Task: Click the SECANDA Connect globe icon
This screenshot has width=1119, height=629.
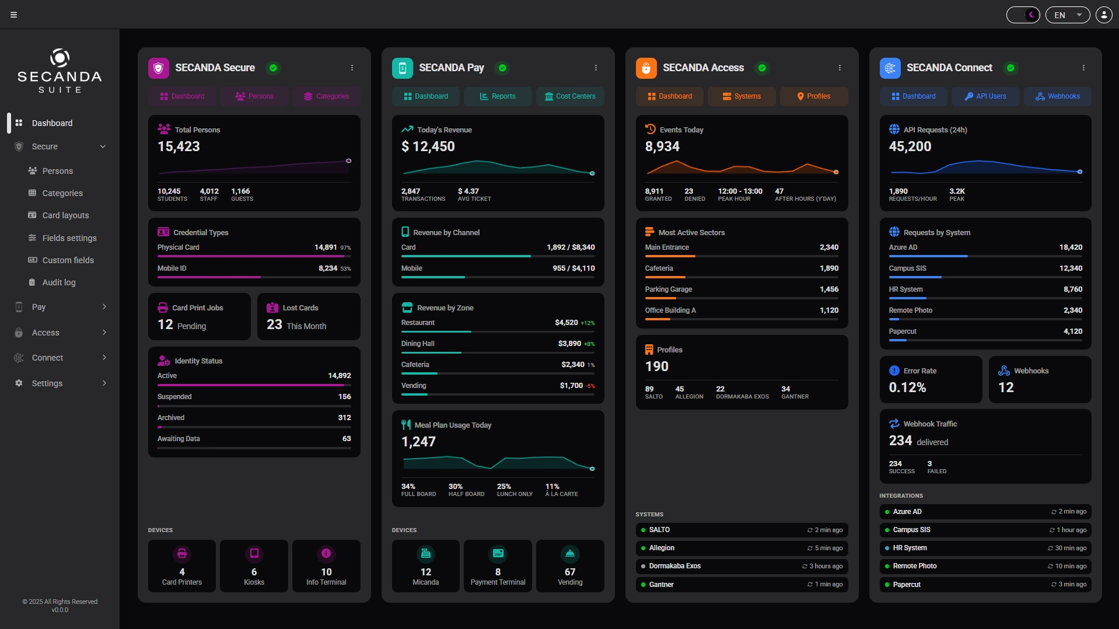Action: point(890,68)
